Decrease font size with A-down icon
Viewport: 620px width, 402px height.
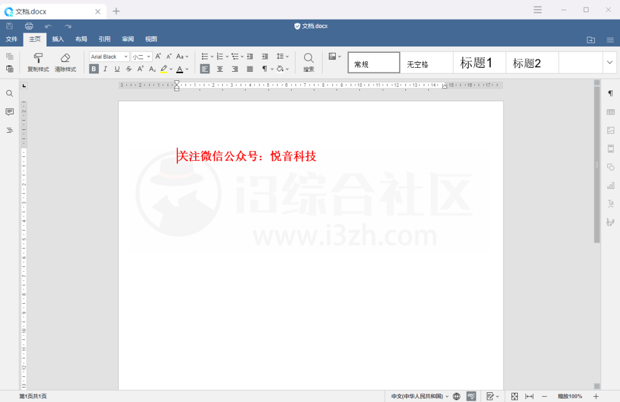coord(169,57)
